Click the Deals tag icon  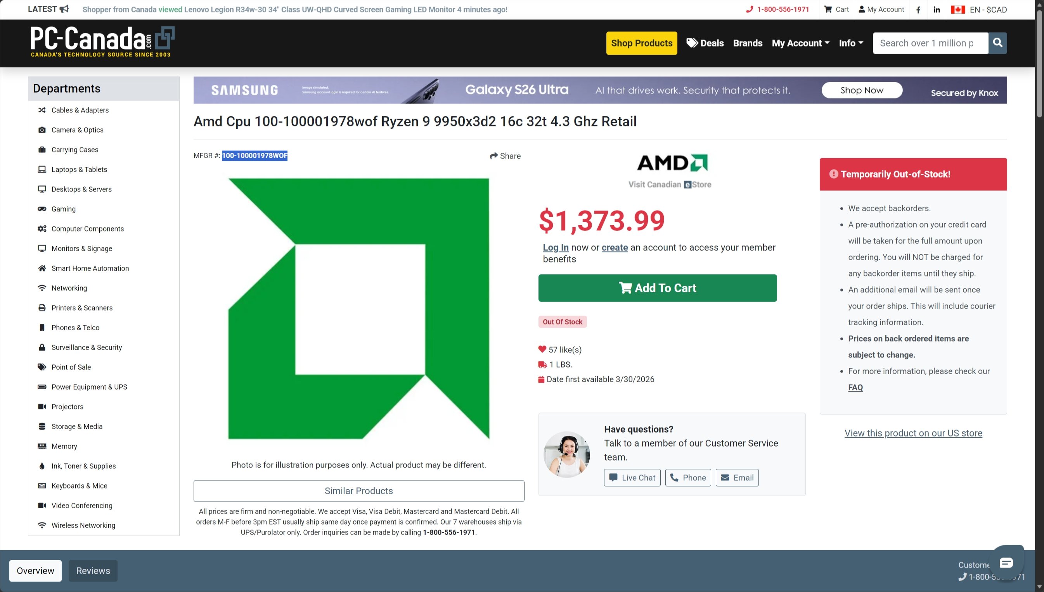[x=693, y=43]
